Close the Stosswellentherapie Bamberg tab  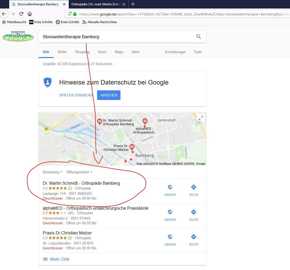point(64,4)
